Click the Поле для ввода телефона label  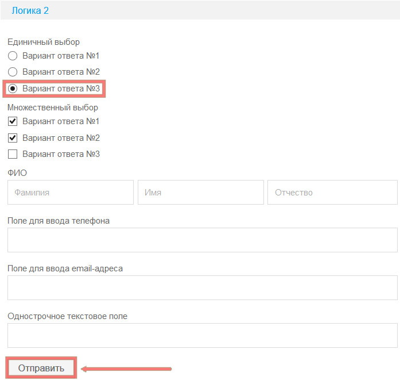pyautogui.click(x=59, y=221)
